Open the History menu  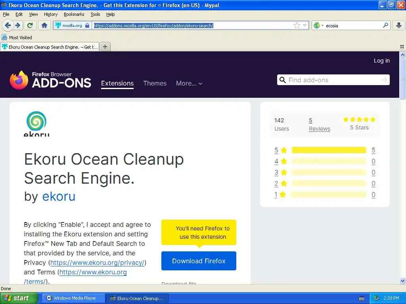tap(51, 14)
